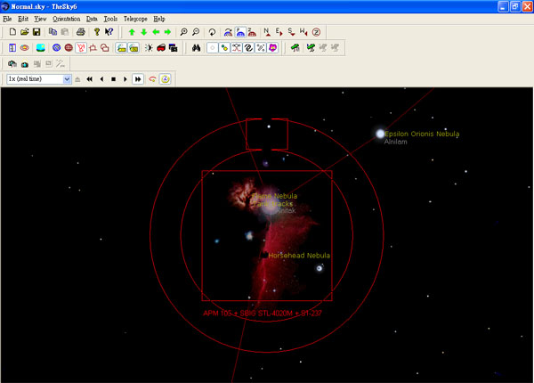
Task: Open the Telescope menu
Action: click(135, 19)
